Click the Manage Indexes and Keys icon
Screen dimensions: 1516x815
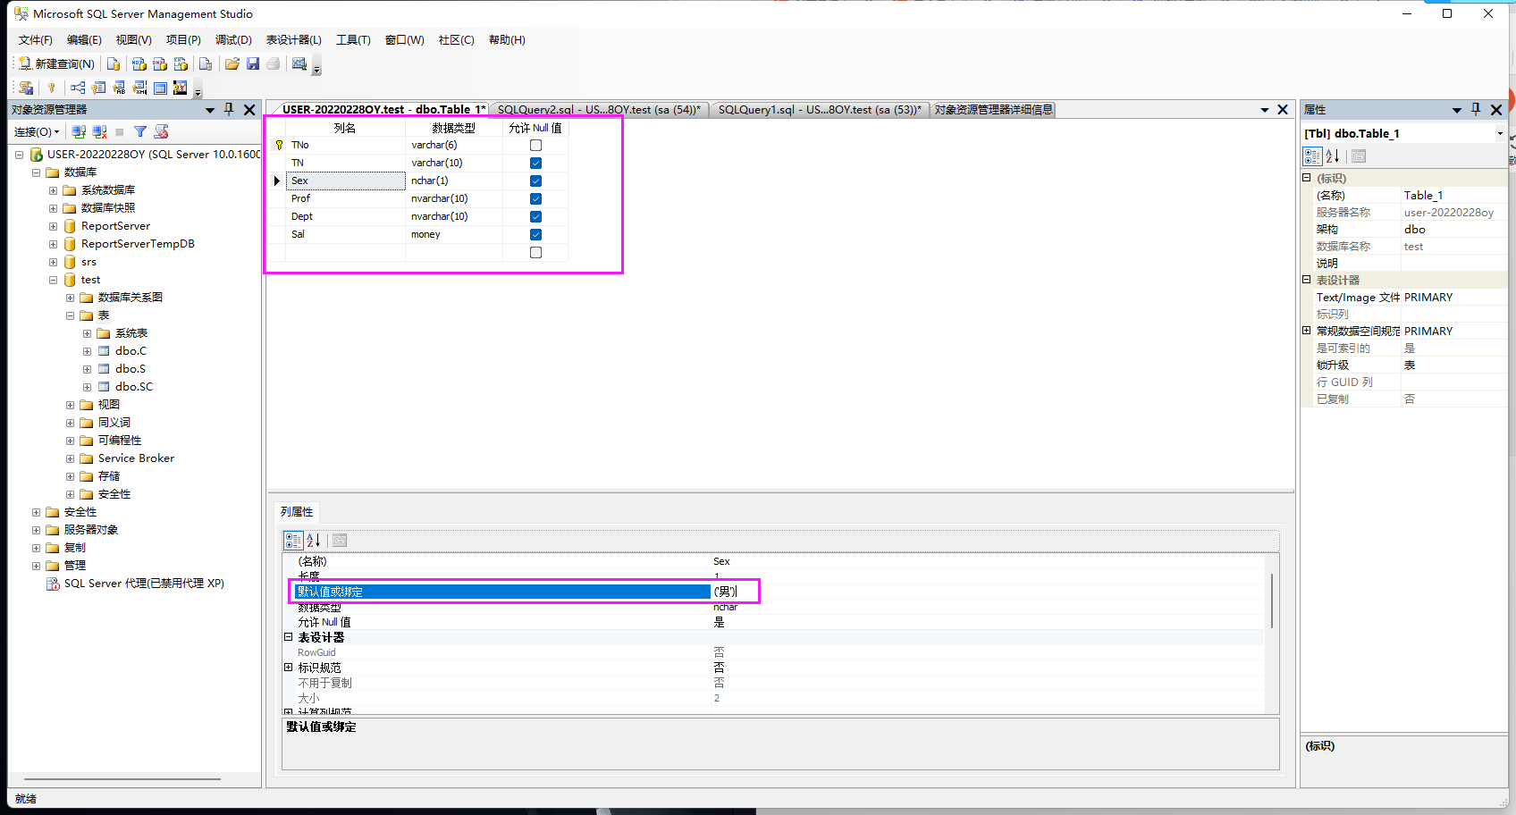pyautogui.click(x=98, y=88)
